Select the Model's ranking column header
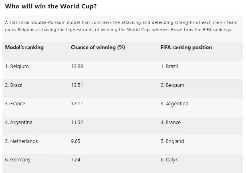The image size is (246, 173). point(24,48)
